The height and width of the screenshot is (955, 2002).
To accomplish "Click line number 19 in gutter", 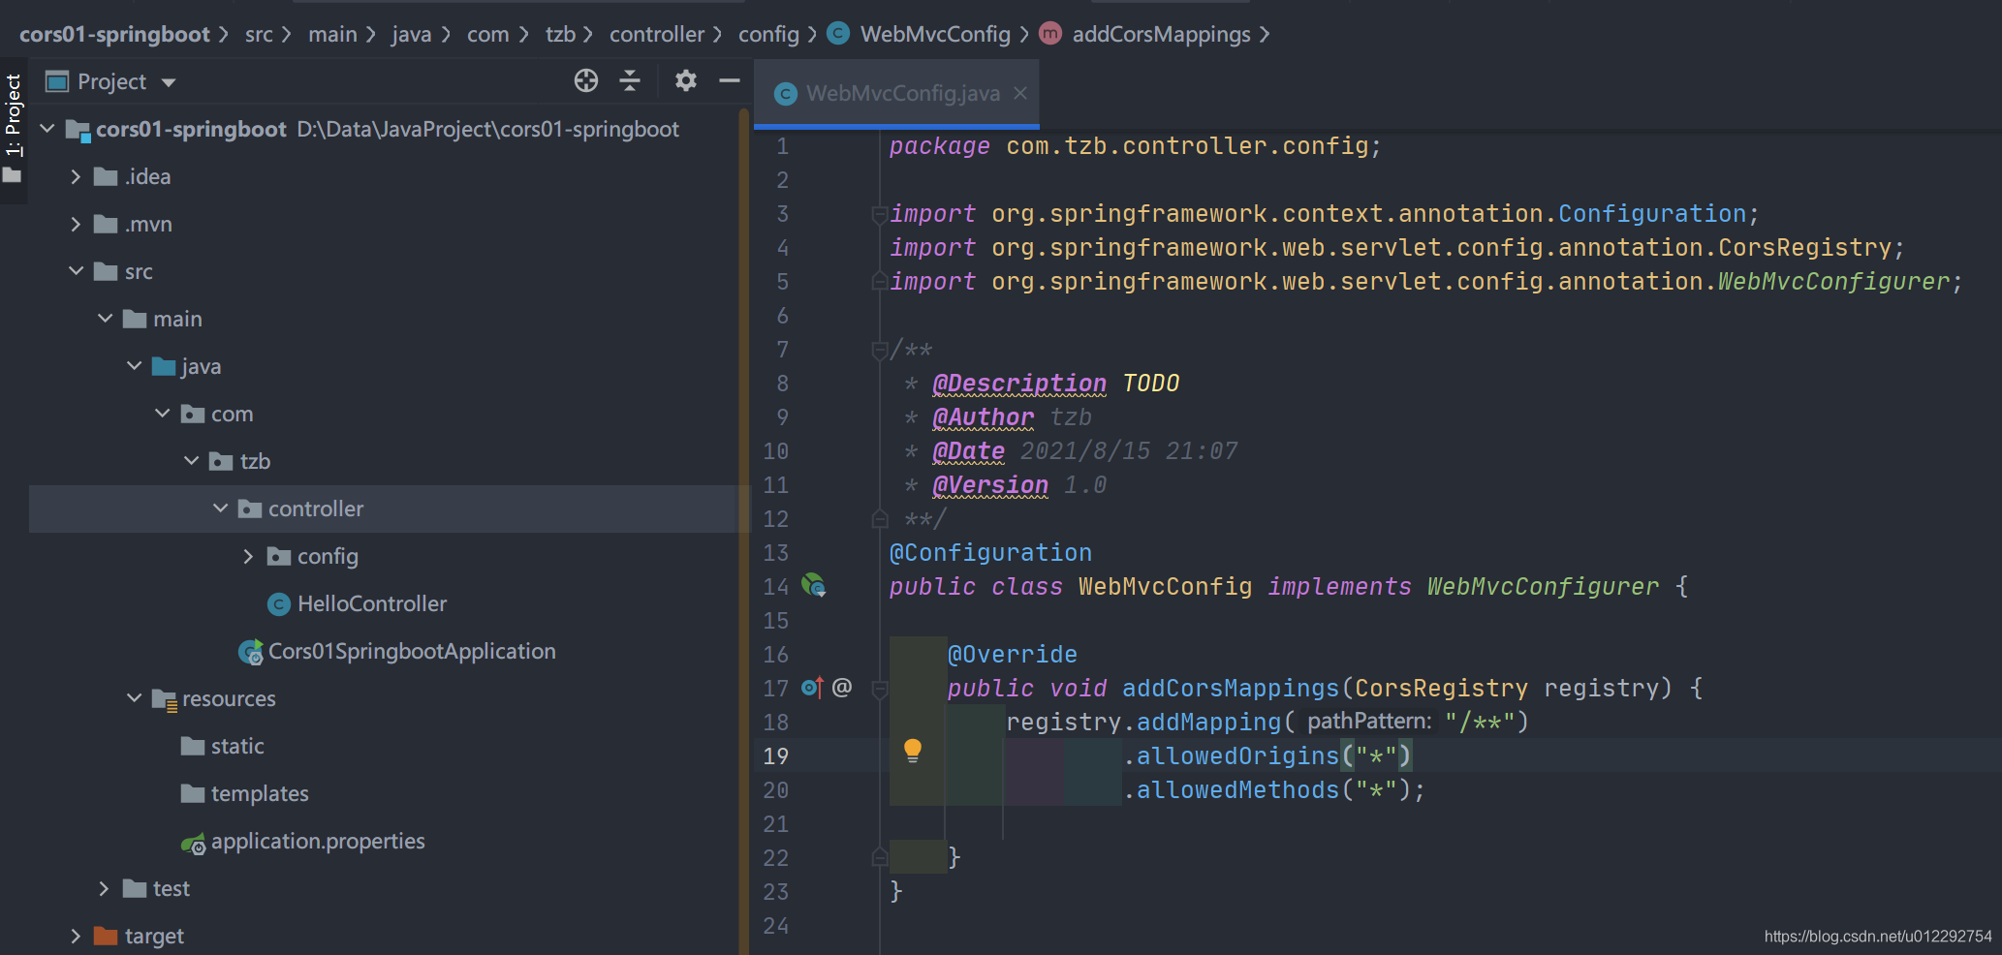I will (x=776, y=755).
